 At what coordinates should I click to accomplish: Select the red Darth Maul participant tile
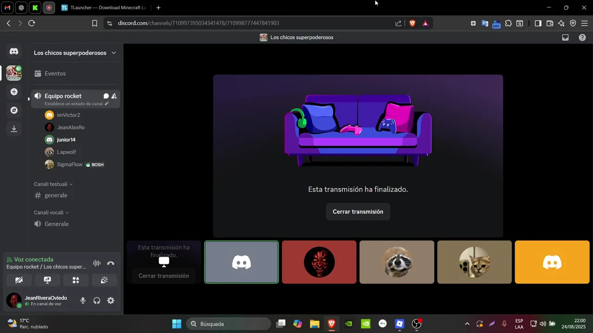319,262
